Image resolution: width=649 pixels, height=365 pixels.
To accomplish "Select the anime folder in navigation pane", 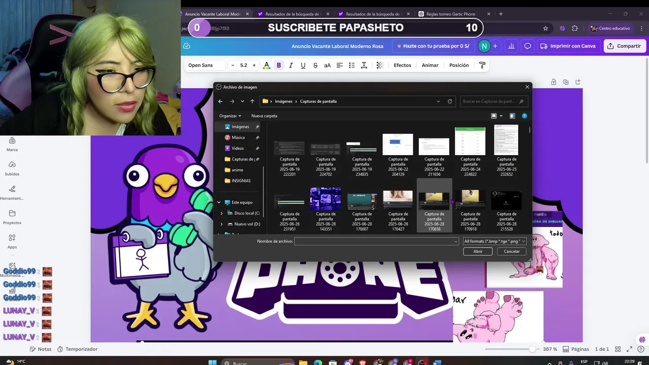I will coord(237,170).
